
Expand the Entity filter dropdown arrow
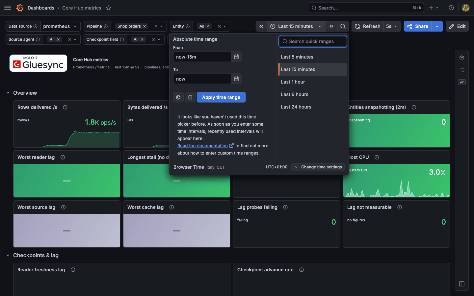[x=225, y=26]
